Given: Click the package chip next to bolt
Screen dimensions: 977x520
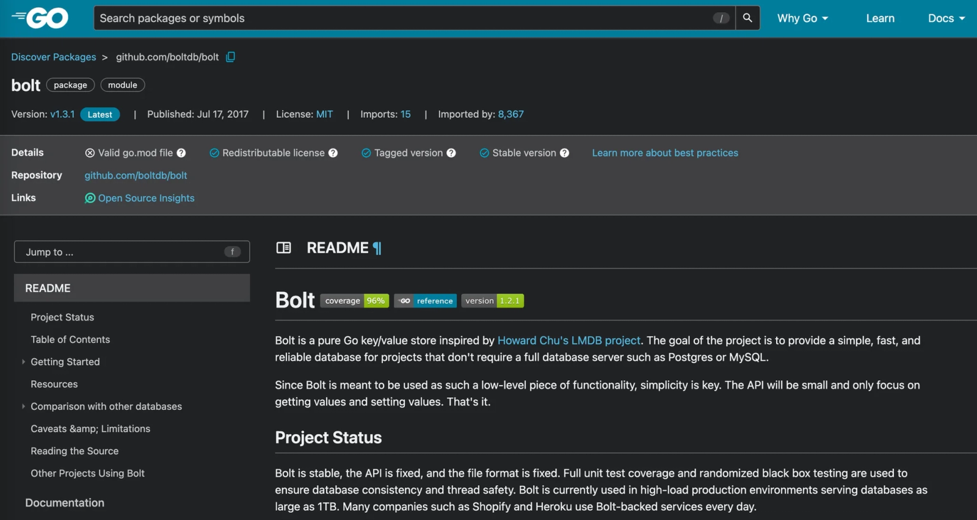Looking at the screenshot, I should (70, 85).
